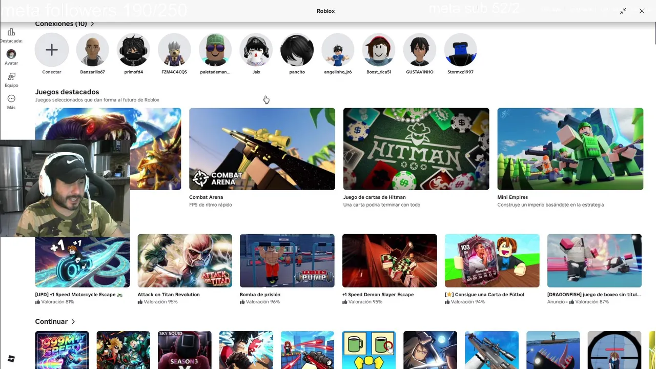The height and width of the screenshot is (369, 656).
Task: Open the Equipo sidebar icon
Action: pos(11,77)
